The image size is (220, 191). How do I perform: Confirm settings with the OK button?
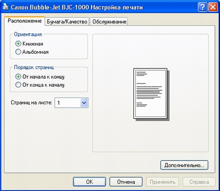[89, 182]
